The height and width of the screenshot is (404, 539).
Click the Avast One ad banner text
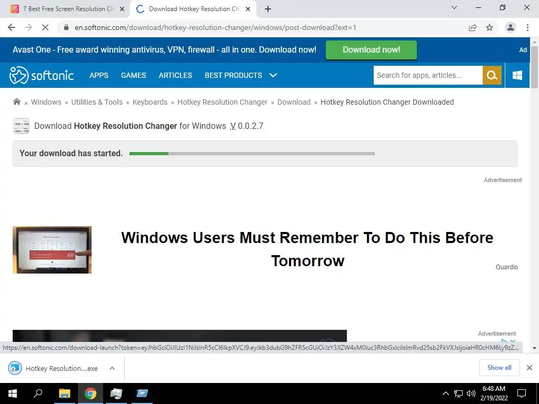[164, 50]
